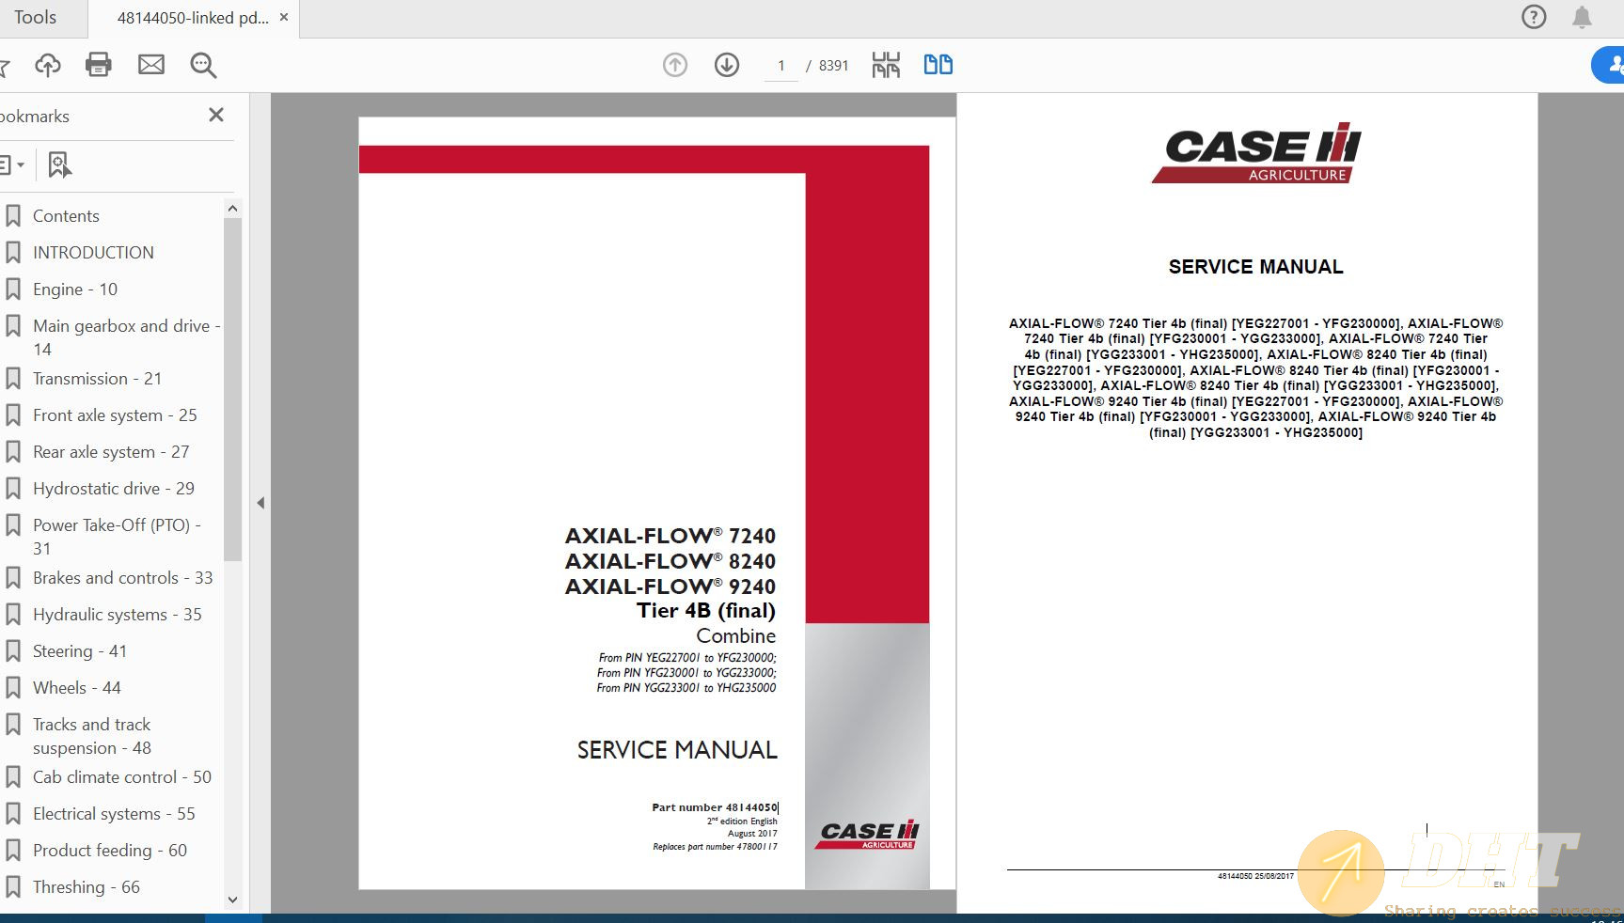
Task: Go to Power Take-Off (PTO) - 31
Action: tap(117, 537)
